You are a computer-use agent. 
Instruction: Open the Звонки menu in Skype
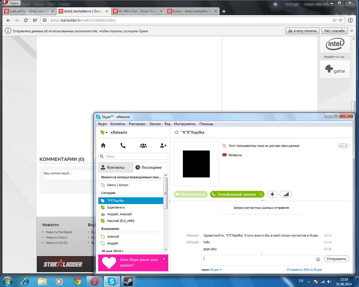click(155, 124)
